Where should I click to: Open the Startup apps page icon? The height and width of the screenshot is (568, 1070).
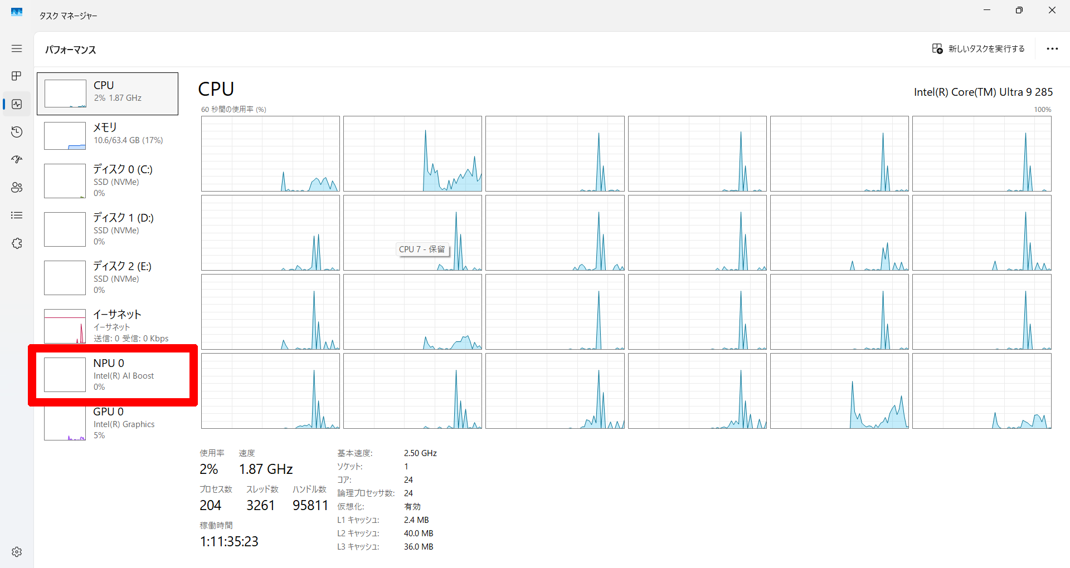coord(17,160)
